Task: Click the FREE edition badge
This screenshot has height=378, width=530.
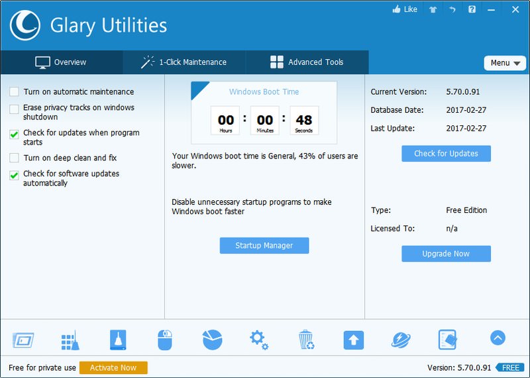Action: pyautogui.click(x=510, y=368)
